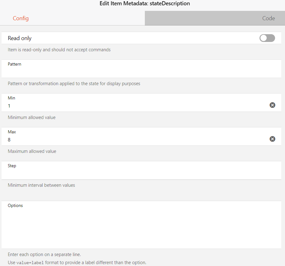
Task: Clear the Max field value
Action: [272, 139]
